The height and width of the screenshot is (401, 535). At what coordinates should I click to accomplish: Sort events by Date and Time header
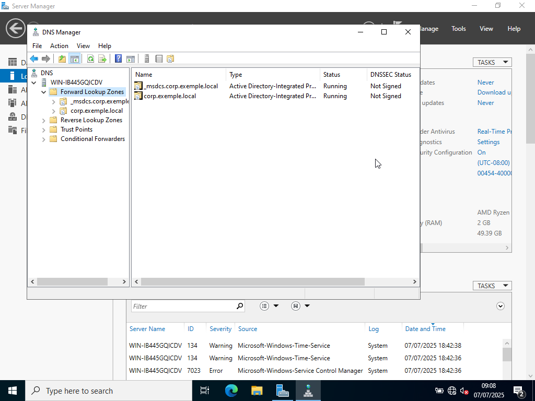click(x=425, y=329)
